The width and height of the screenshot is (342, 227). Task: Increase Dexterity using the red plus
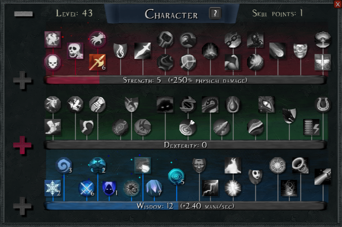click(x=22, y=145)
